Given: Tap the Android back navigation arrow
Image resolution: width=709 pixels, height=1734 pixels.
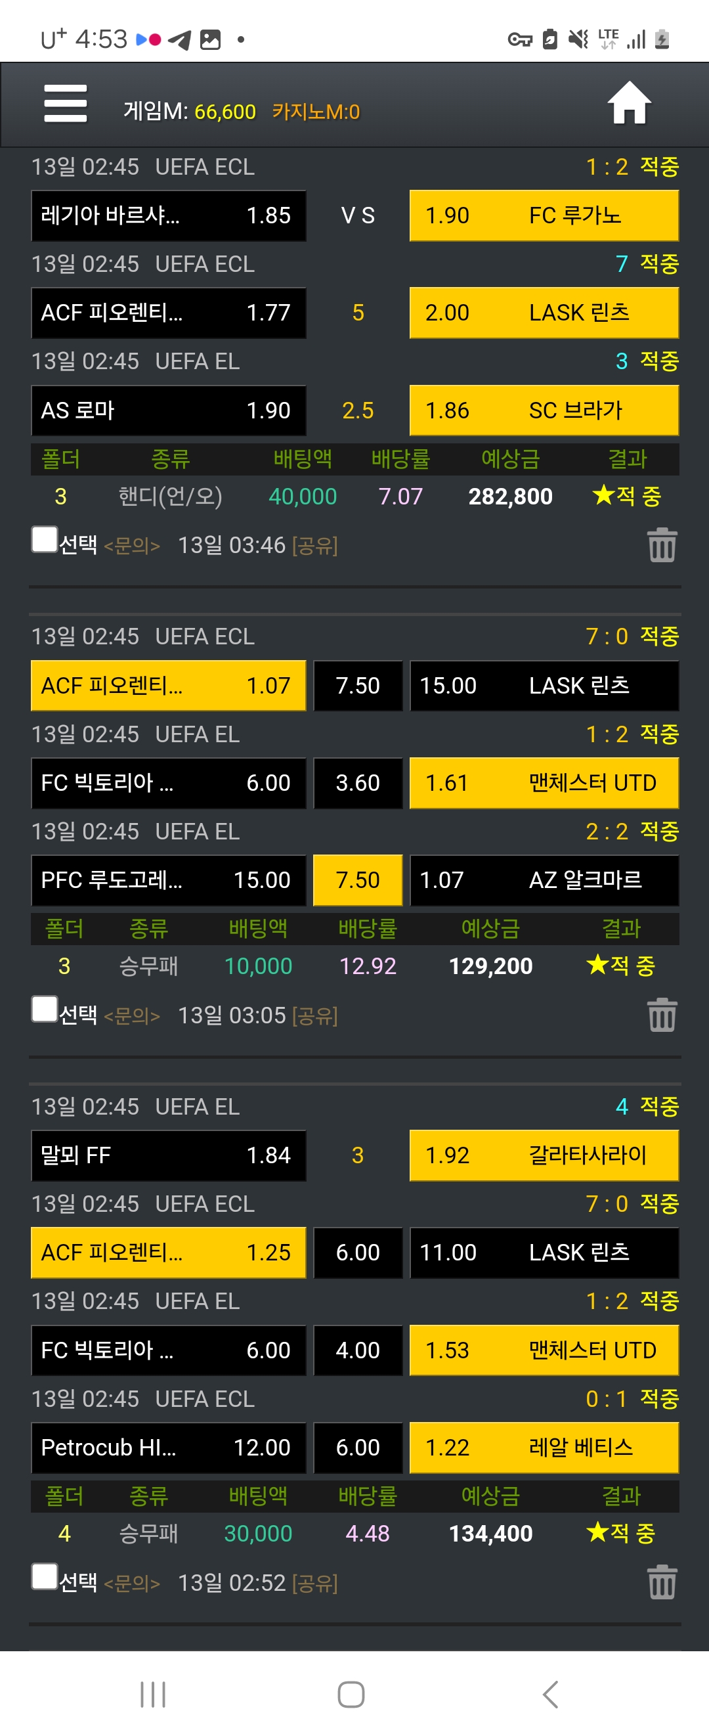Looking at the screenshot, I should click(550, 1695).
